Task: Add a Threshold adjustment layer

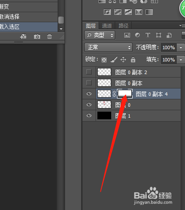Action: (x=128, y=12)
